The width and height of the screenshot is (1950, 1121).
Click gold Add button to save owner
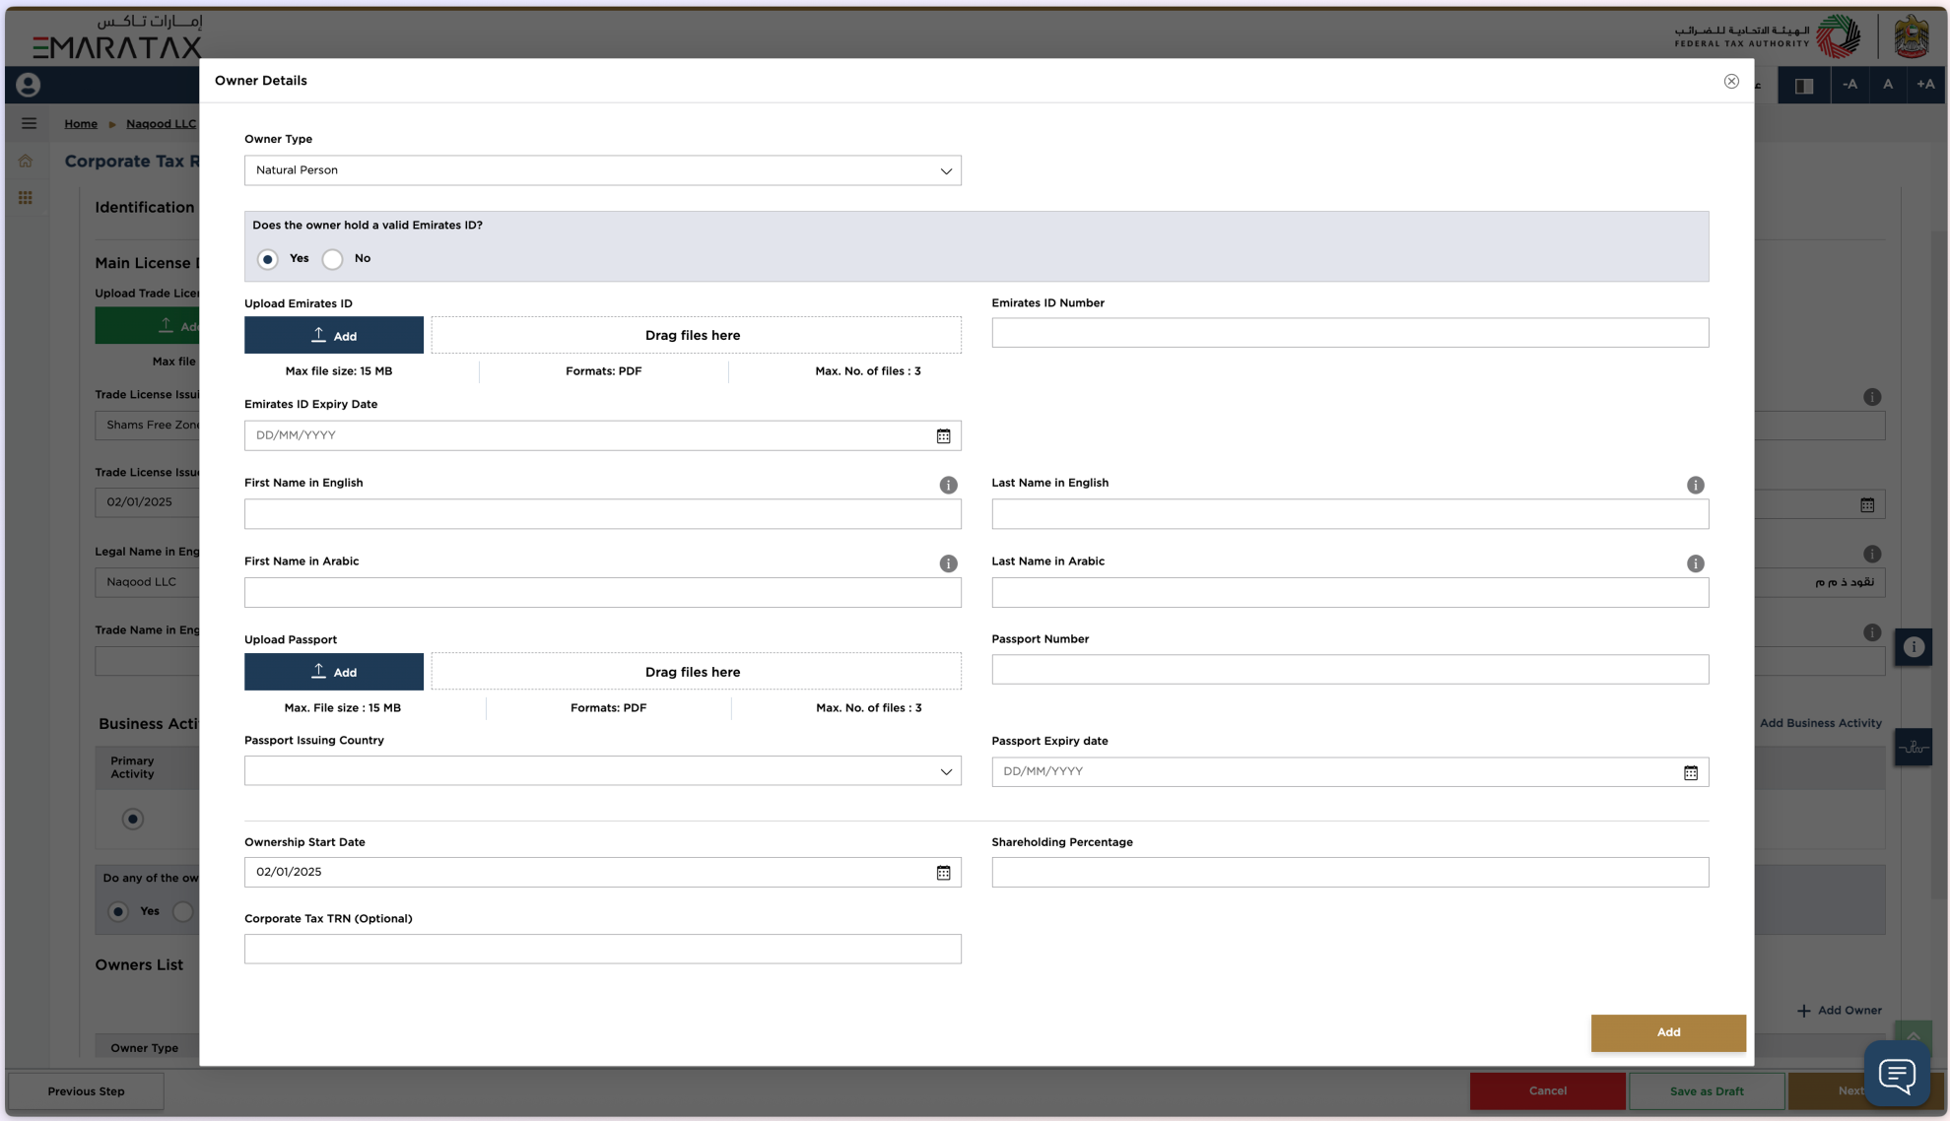[x=1667, y=1033]
